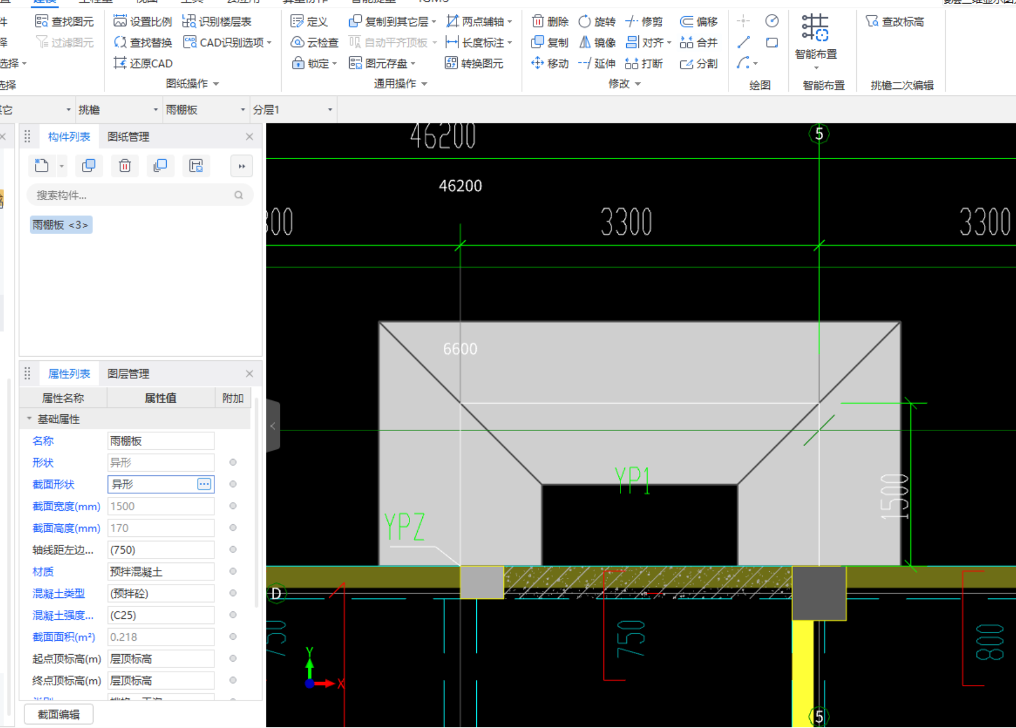The image size is (1016, 728).
Task: Collapse the left panel with side handle
Action: tap(273, 426)
